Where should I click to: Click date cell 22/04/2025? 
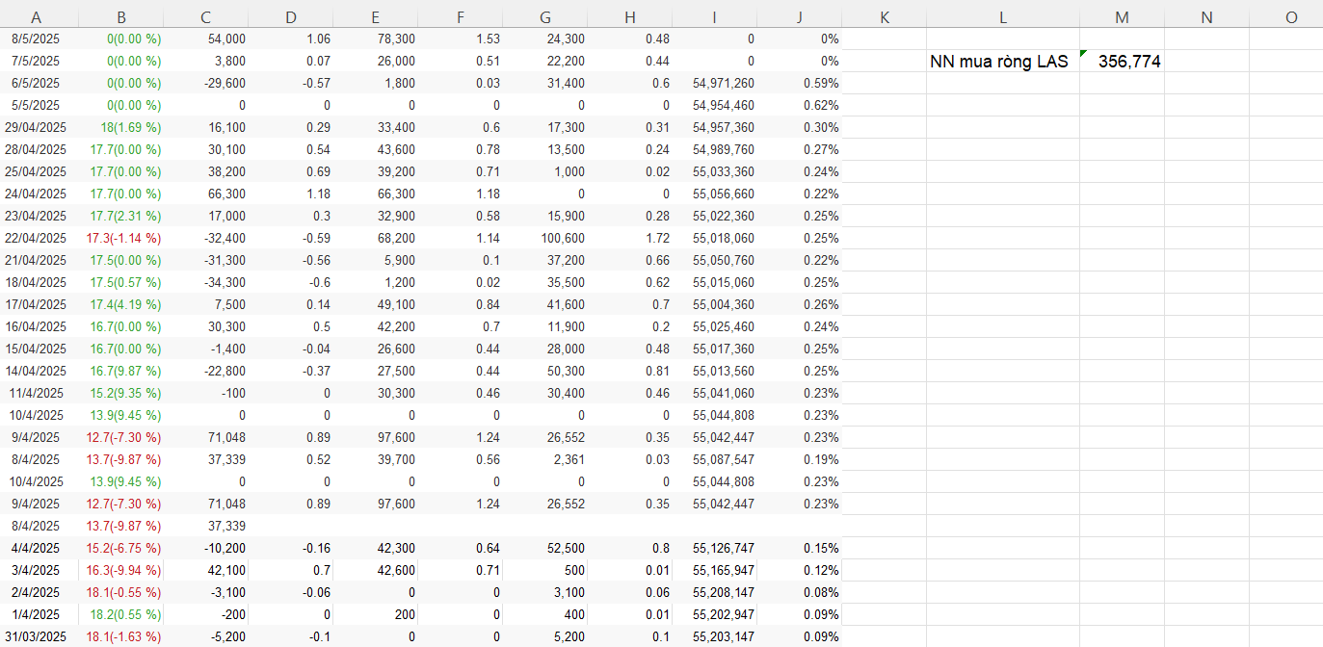point(36,238)
